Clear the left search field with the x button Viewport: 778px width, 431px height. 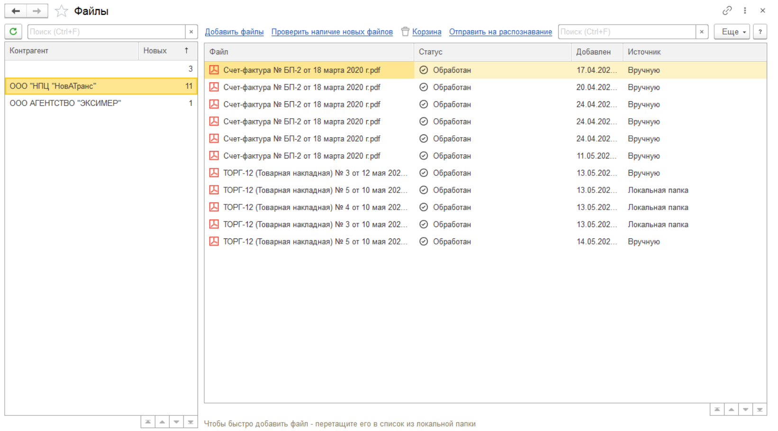tap(191, 32)
